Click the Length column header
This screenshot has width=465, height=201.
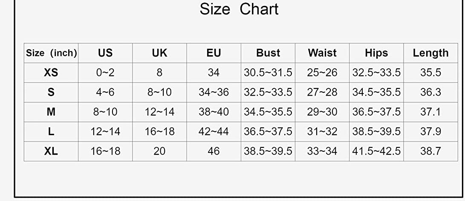[x=430, y=53]
